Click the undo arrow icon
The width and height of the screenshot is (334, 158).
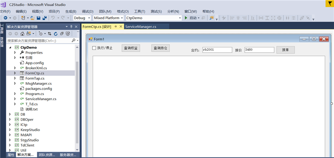(53, 18)
